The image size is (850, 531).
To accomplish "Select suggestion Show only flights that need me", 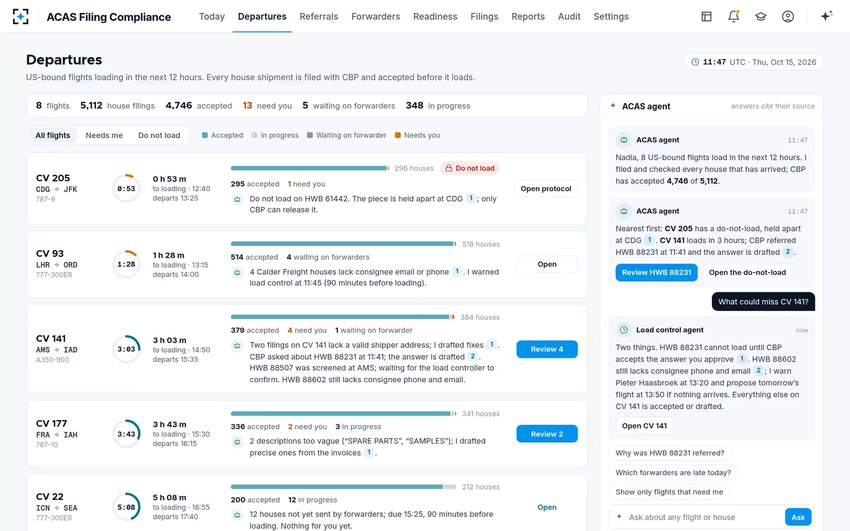I will (x=669, y=492).
